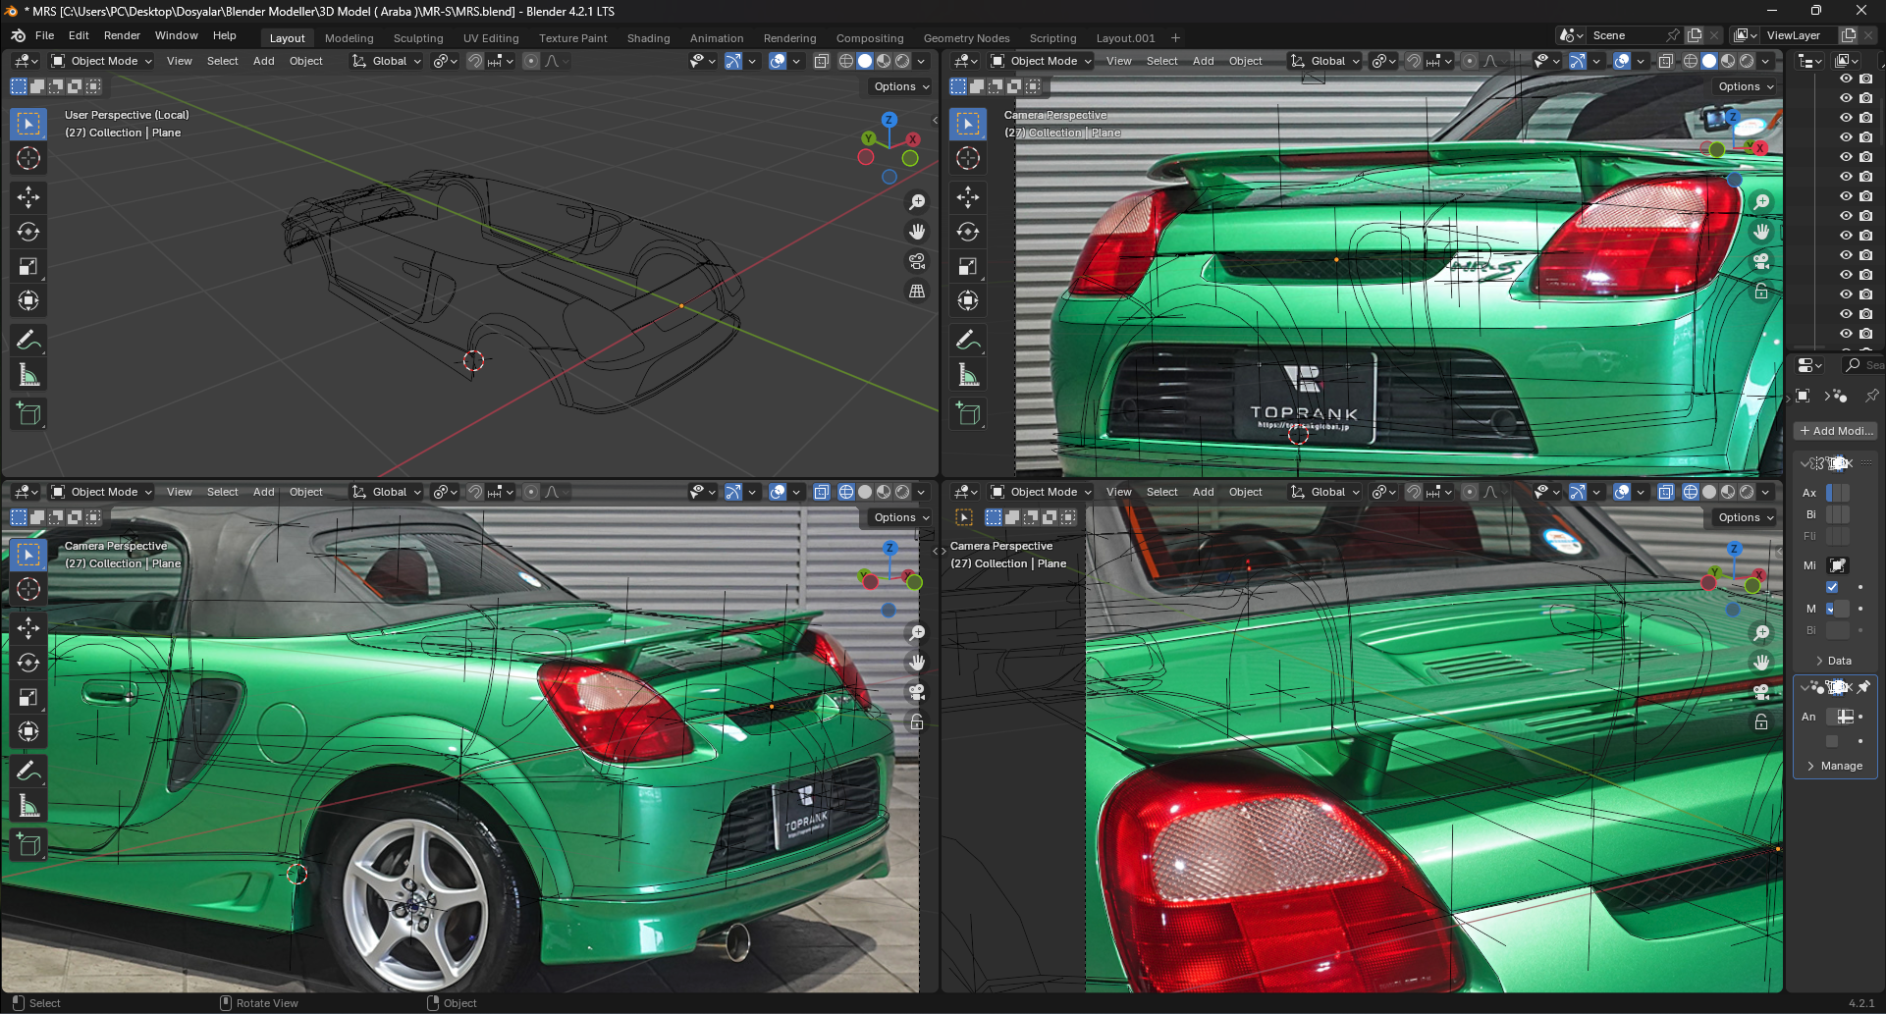Expand the Data section in modifier panel
1886x1014 pixels.
point(1833,661)
